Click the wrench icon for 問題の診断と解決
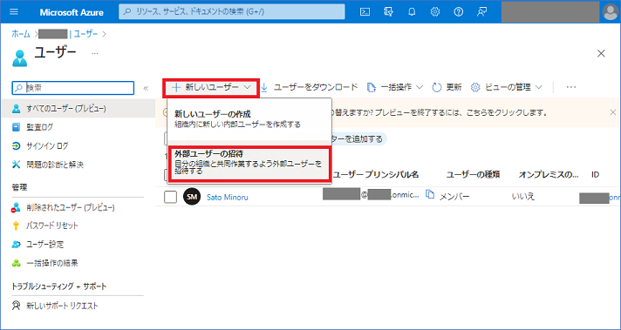 click(x=16, y=165)
